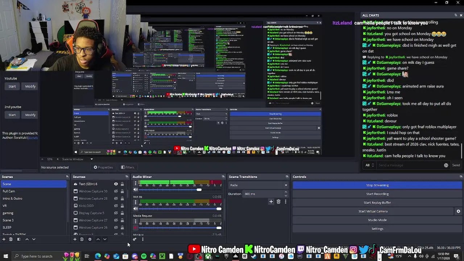This screenshot has height=261, width=464.
Task: Unlock the Text (GDI+) 6 source
Action: coord(122,184)
